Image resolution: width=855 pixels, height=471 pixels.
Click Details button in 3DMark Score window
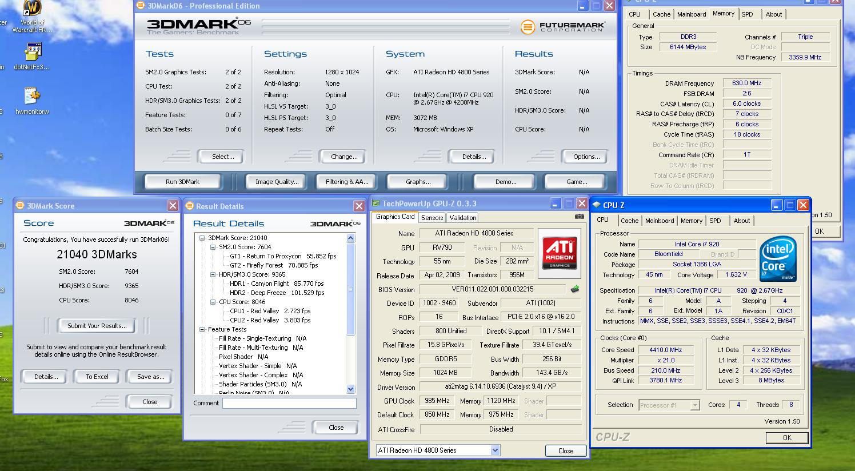46,377
